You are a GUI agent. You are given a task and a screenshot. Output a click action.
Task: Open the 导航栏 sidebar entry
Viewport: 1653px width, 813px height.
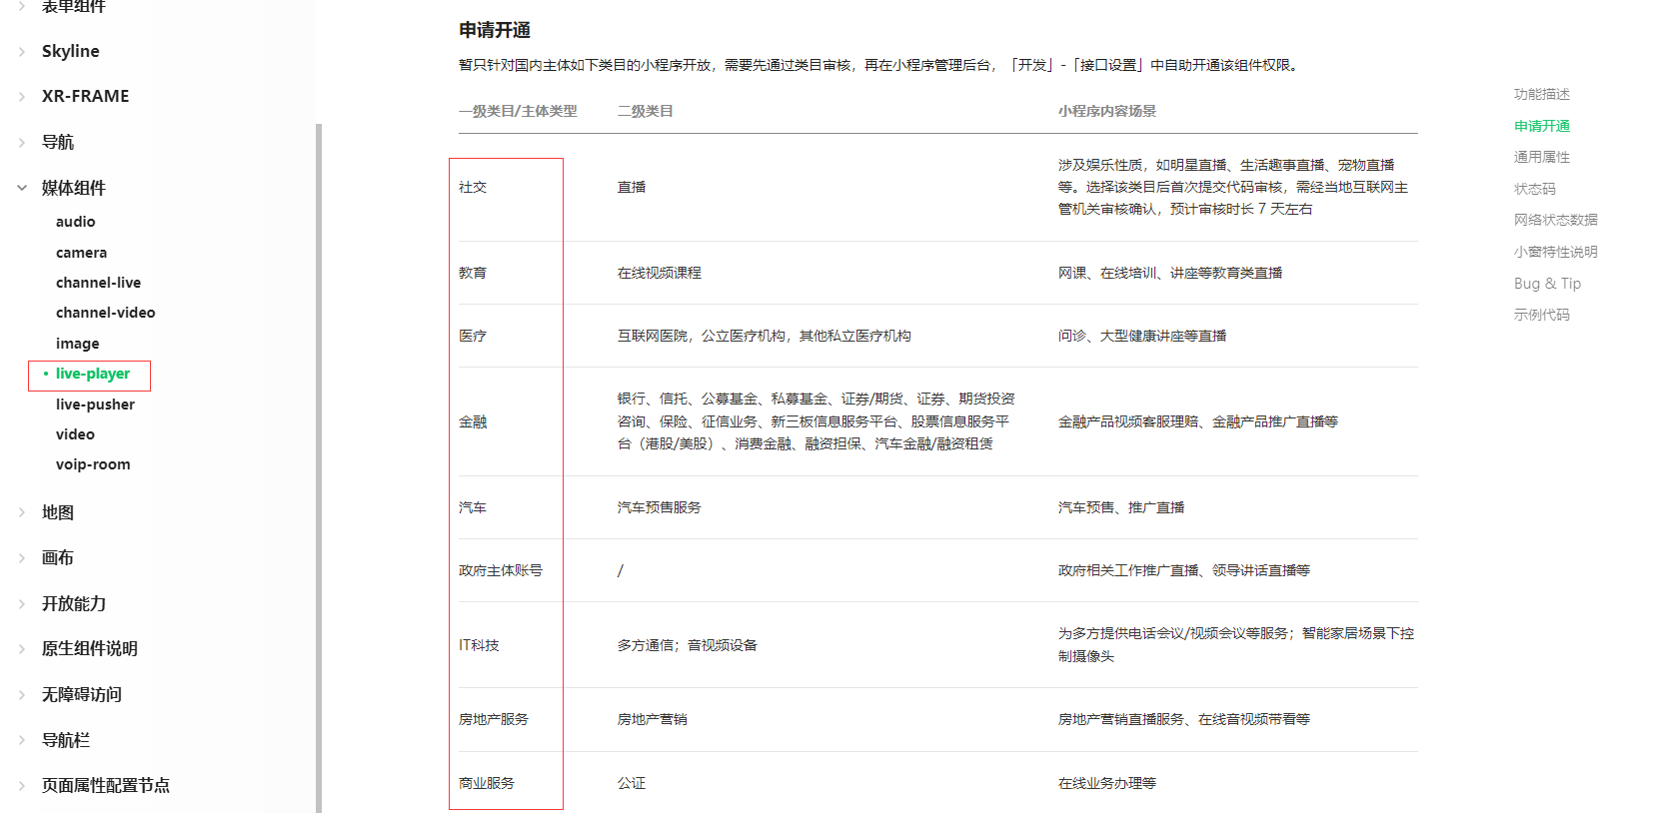pyautogui.click(x=66, y=740)
